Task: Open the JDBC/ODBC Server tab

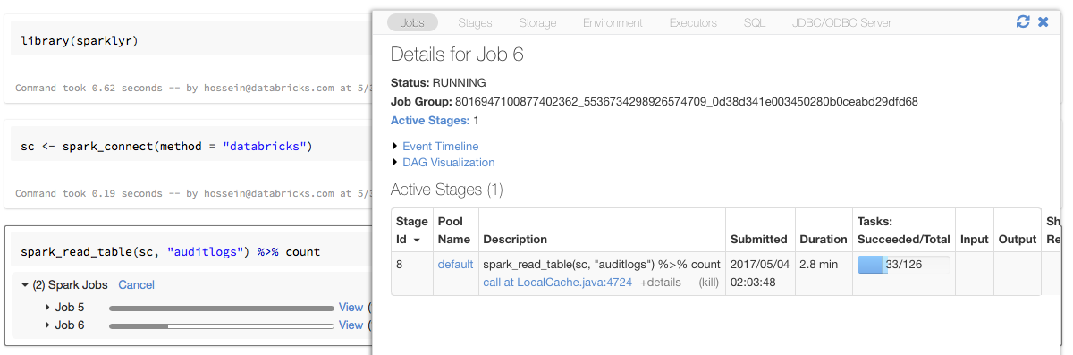Action: click(x=841, y=22)
